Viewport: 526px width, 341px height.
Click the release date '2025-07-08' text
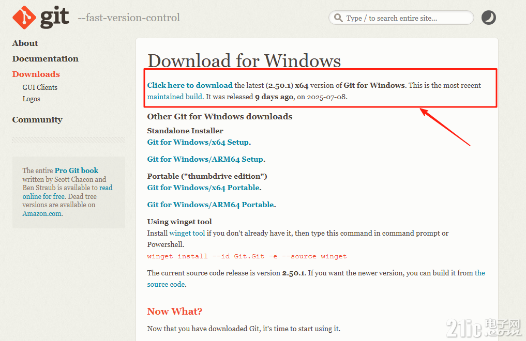coord(326,97)
